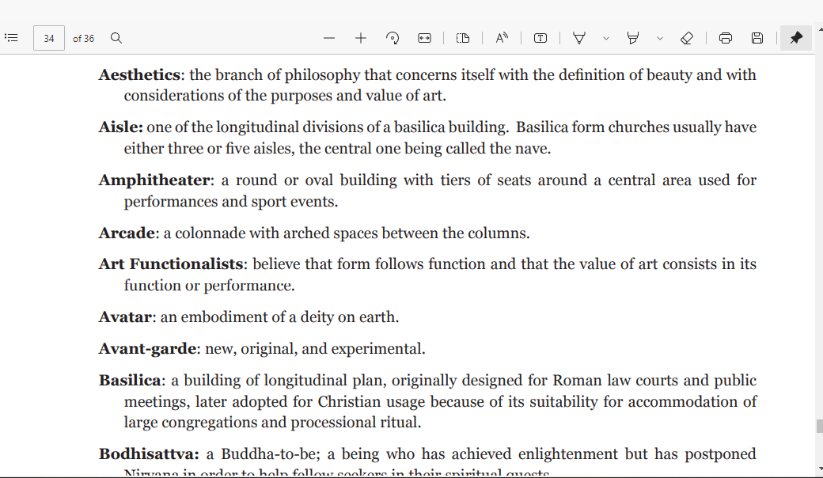Click the glossary term 'Aisle:'
This screenshot has height=478, width=823.
121,127
